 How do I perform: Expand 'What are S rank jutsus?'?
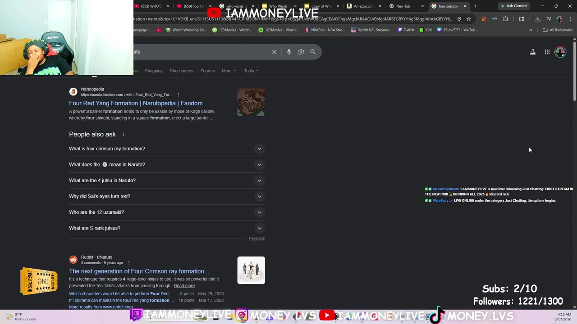(x=167, y=228)
